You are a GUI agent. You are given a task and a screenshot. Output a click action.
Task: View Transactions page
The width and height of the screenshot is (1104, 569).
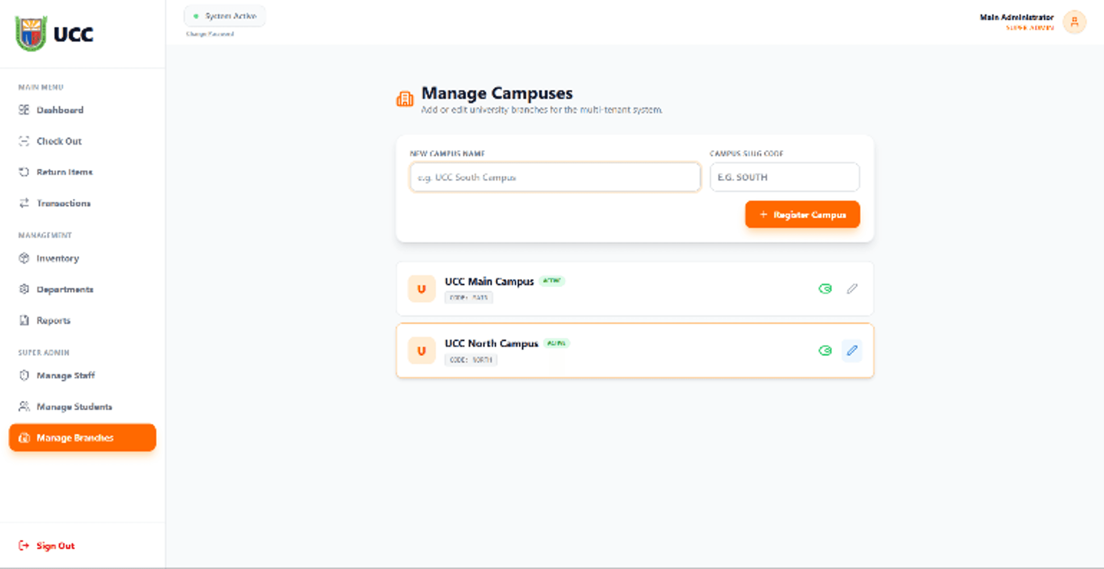pyautogui.click(x=82, y=203)
